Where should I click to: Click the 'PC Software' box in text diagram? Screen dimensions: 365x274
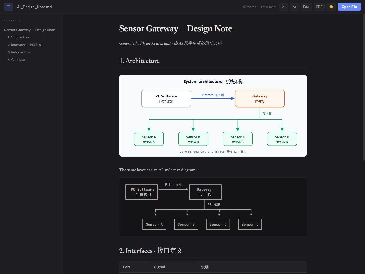142,192
